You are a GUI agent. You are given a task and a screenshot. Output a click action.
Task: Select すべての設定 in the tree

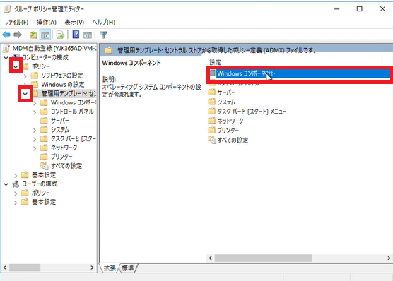[66, 165]
